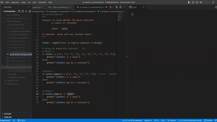Expand the 03_Boolean_Operations folder
217x122 pixels.
18,38
